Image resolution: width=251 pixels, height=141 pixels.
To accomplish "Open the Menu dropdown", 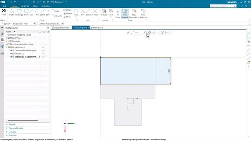I will [x=6, y=23].
